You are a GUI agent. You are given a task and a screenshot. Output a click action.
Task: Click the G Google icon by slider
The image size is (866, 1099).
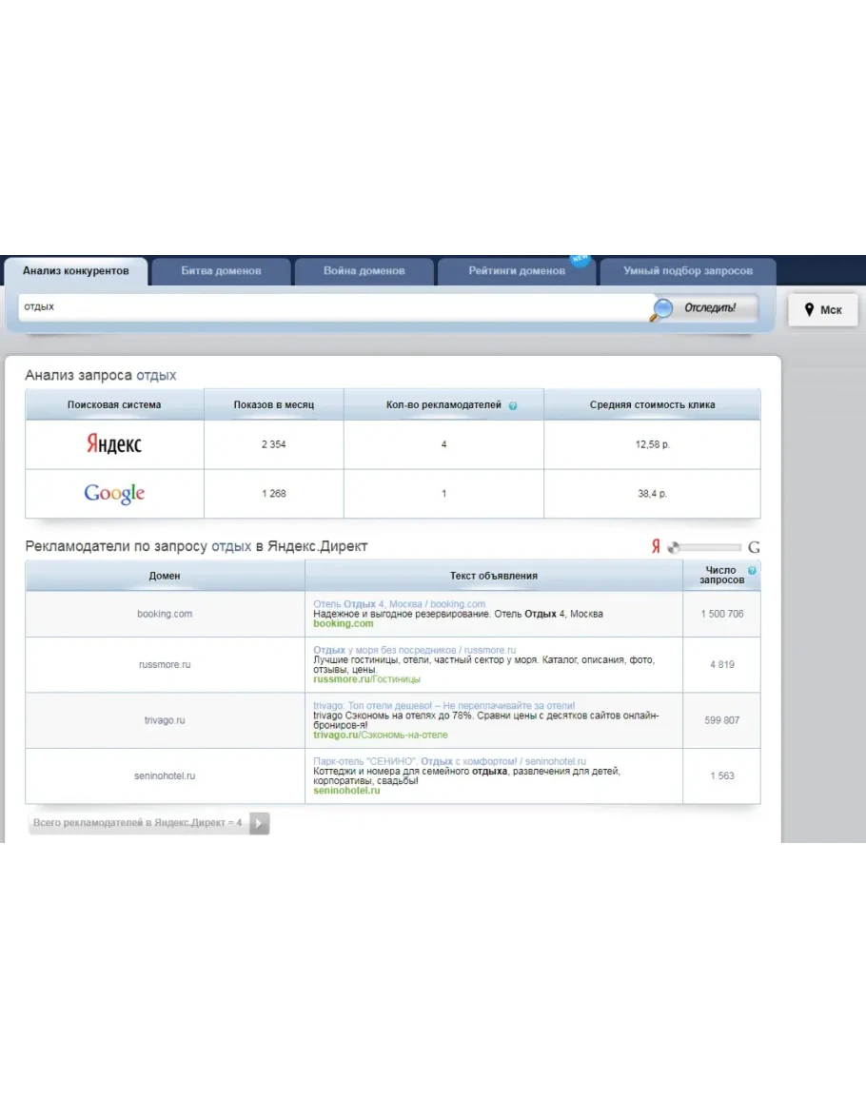tap(754, 547)
